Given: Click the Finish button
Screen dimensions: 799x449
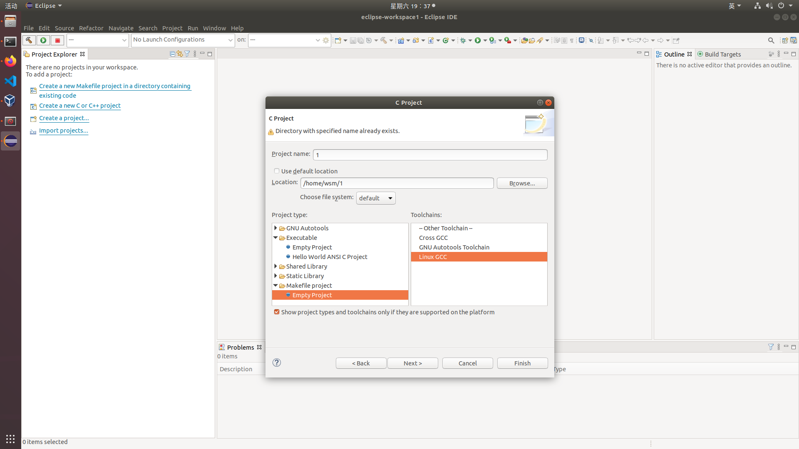Looking at the screenshot, I should (522, 363).
